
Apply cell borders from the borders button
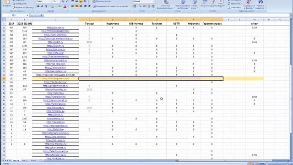coord(53,6)
